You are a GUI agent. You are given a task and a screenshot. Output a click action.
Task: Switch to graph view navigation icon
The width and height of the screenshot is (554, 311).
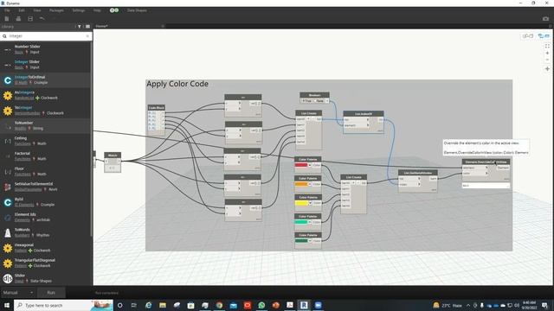[528, 36]
